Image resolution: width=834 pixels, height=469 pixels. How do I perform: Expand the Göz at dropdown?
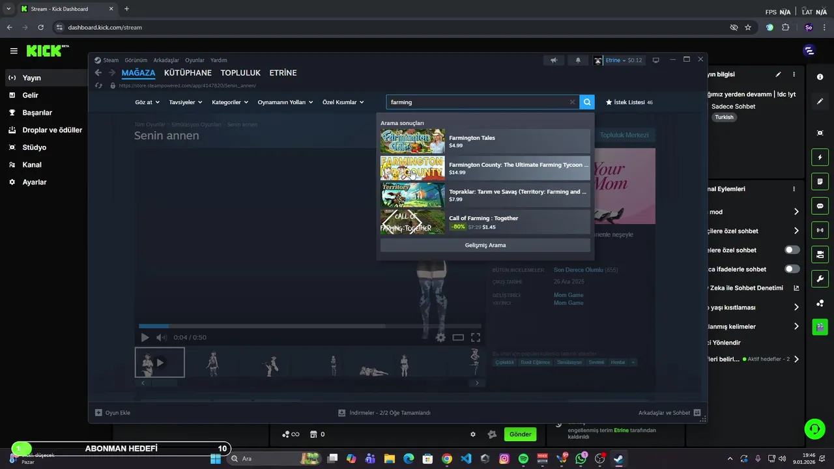click(x=147, y=102)
